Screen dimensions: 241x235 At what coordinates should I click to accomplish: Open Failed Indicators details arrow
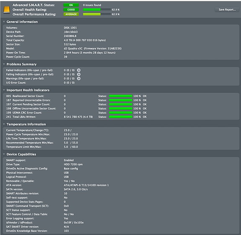79,70
